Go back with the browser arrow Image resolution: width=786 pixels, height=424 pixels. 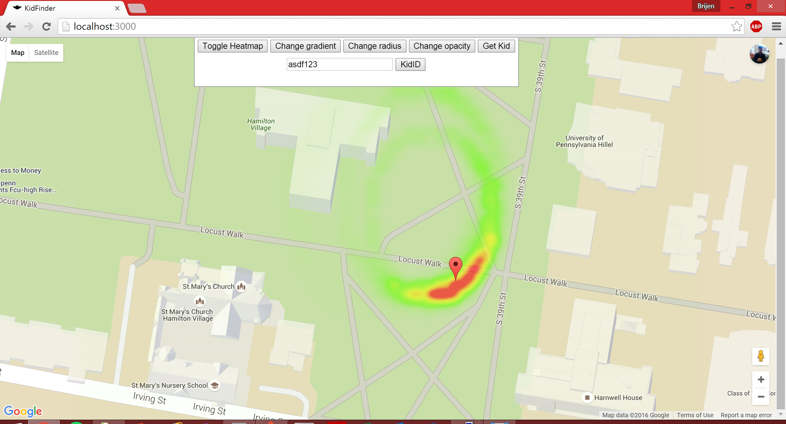11,27
